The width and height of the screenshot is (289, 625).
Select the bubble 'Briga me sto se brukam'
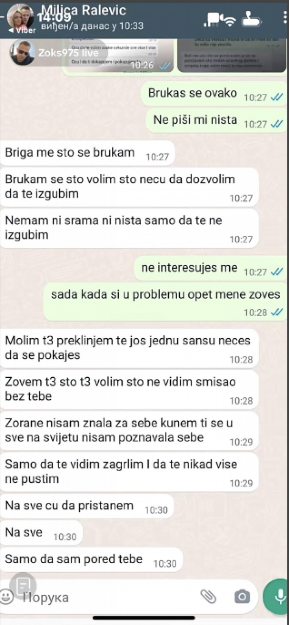[87, 153]
